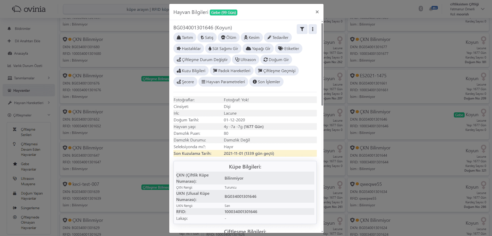Click the modal vertical scrollbar
The image size is (492, 236).
(x=322, y=64)
